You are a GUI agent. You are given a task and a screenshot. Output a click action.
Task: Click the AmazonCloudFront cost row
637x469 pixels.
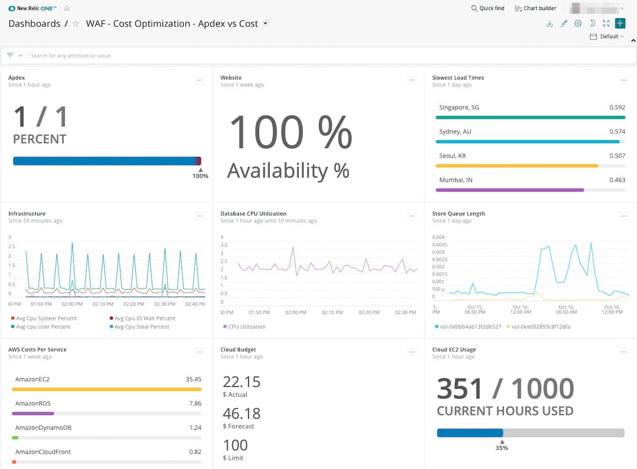107,457
